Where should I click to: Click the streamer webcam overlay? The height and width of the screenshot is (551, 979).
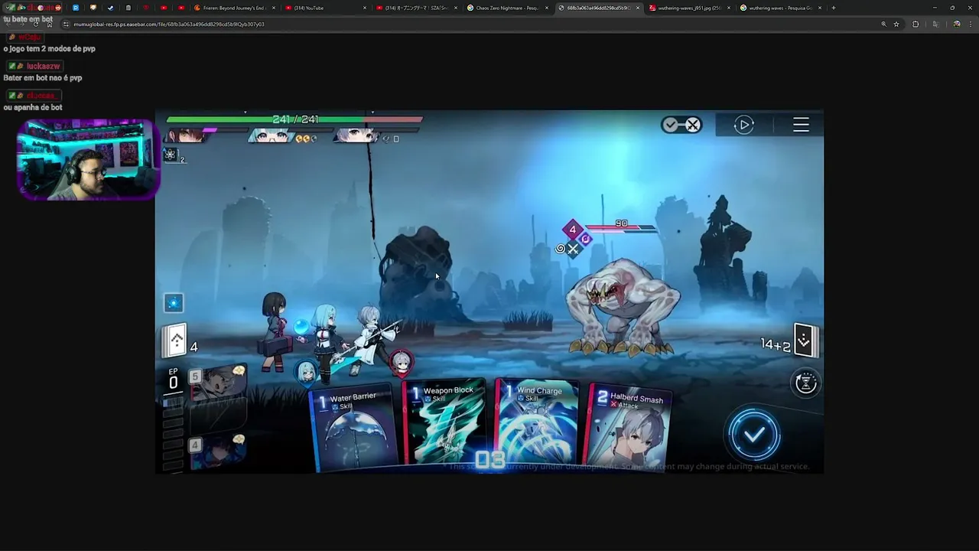tap(87, 159)
